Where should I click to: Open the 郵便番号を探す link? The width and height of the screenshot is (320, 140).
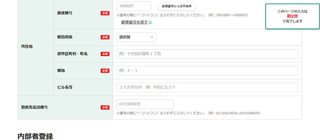click(134, 22)
